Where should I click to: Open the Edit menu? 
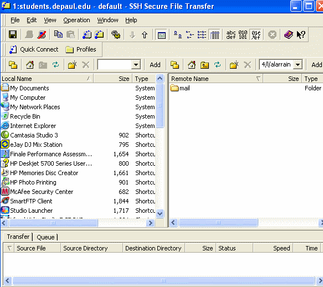pyautogui.click(x=32, y=20)
